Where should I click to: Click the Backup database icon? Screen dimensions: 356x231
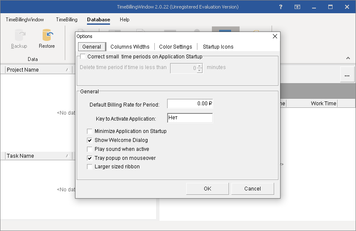(19, 36)
